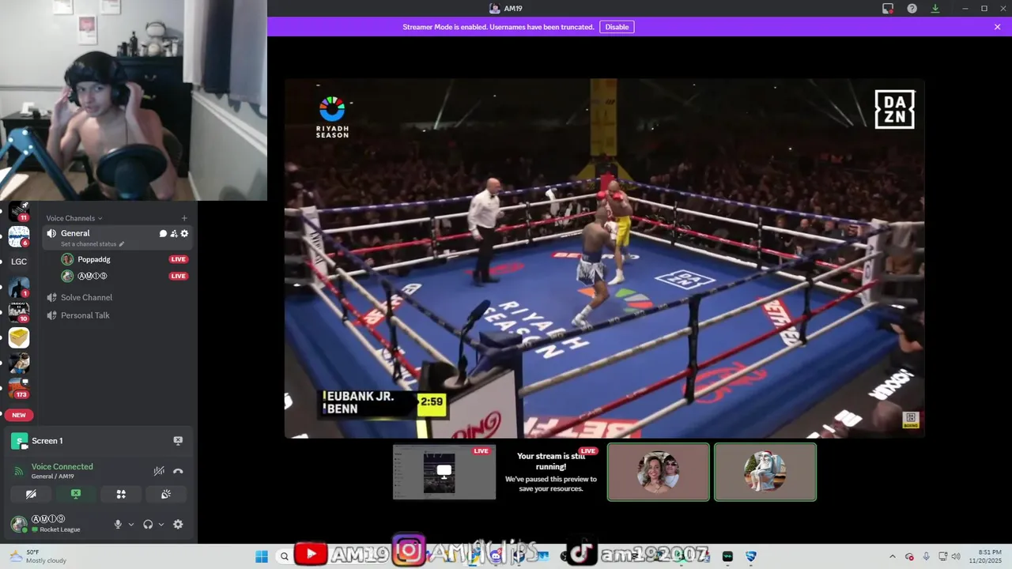Turn on camera in voice panel
This screenshot has width=1012, height=569.
(x=31, y=494)
